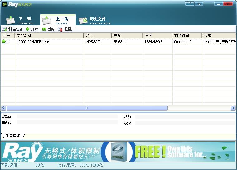Click the FREE! advertisement banner text
This screenshot has width=237, height=170.
[x=150, y=152]
